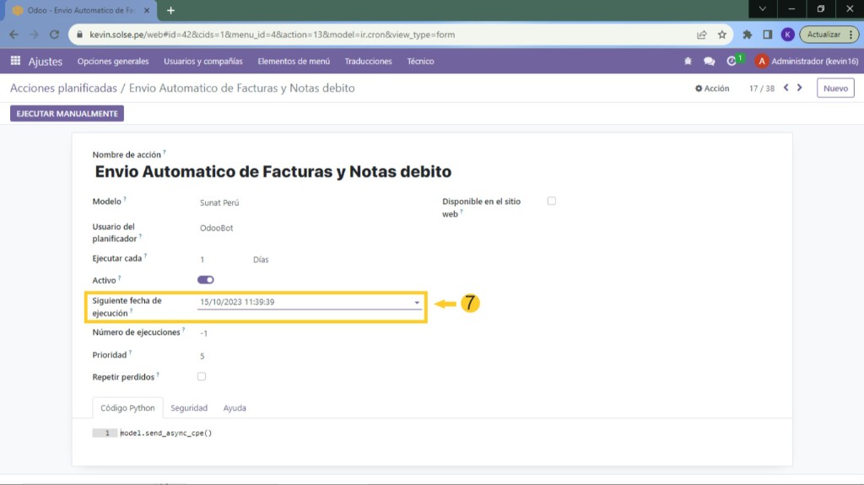
Task: Bookmark this page with star icon
Action: [722, 35]
